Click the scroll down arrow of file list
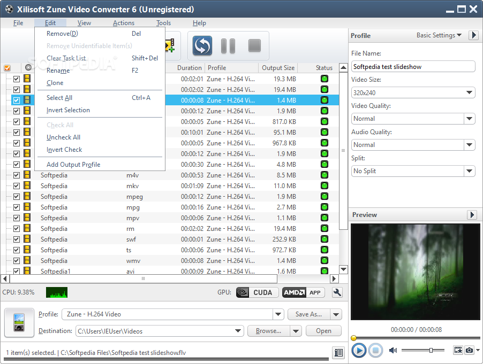Viewport: 483px width, 364px height. coord(343,269)
